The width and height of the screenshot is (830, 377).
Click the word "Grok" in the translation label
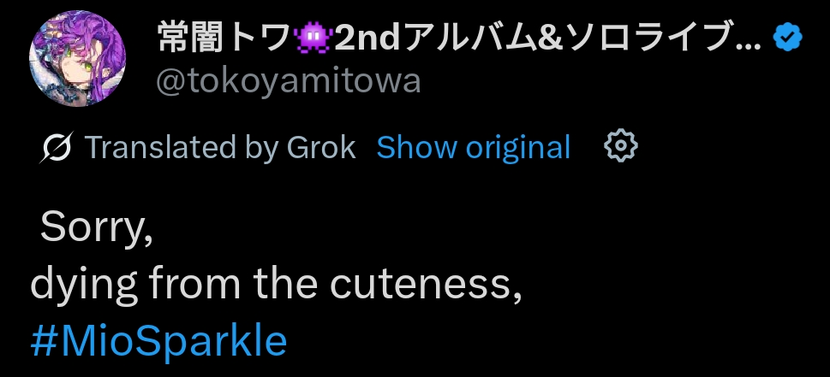[322, 148]
